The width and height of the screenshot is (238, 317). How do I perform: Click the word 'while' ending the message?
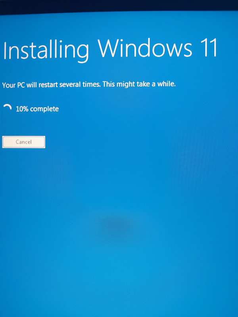tap(166, 84)
